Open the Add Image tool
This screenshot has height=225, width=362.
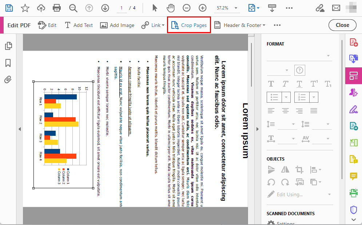[117, 25]
